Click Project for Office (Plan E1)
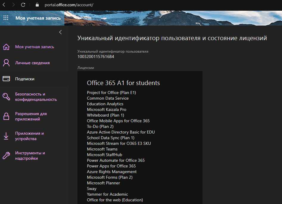The image size is (282, 204). [x=111, y=92]
